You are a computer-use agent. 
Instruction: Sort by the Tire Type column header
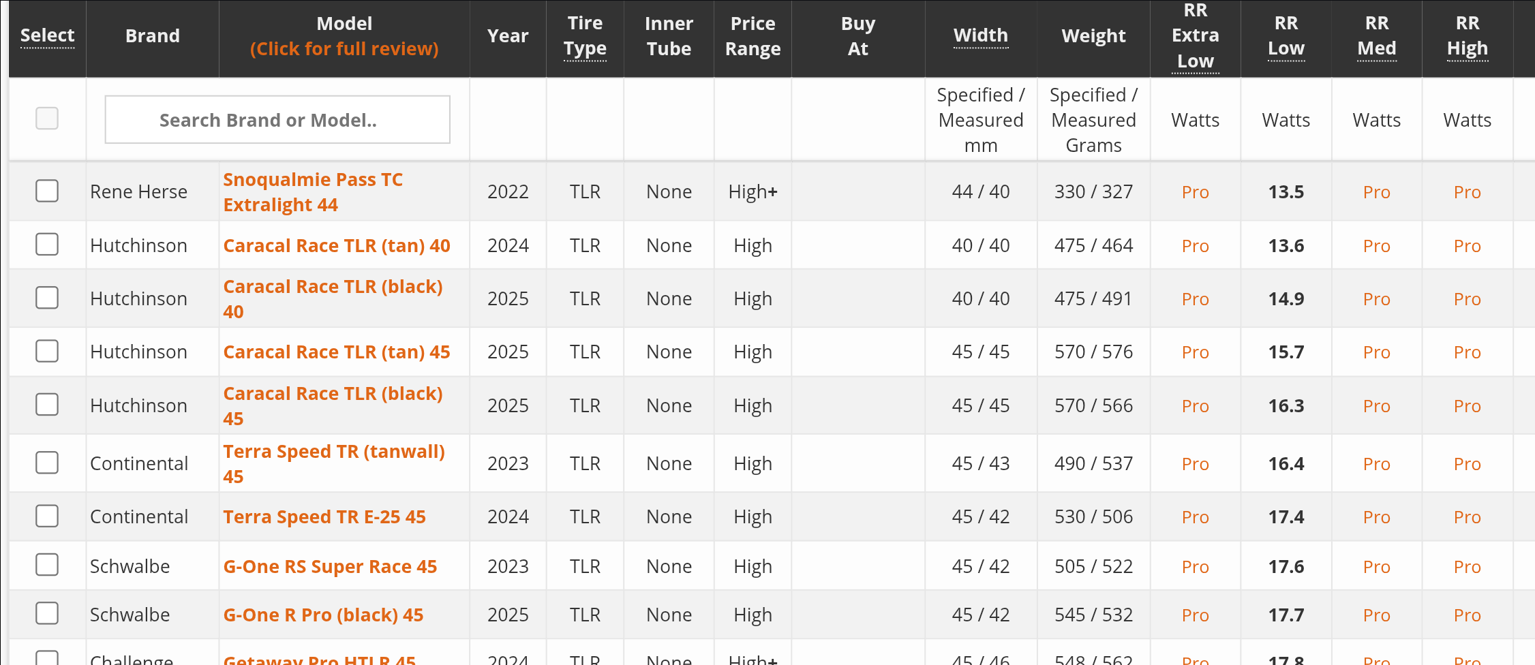(x=585, y=35)
